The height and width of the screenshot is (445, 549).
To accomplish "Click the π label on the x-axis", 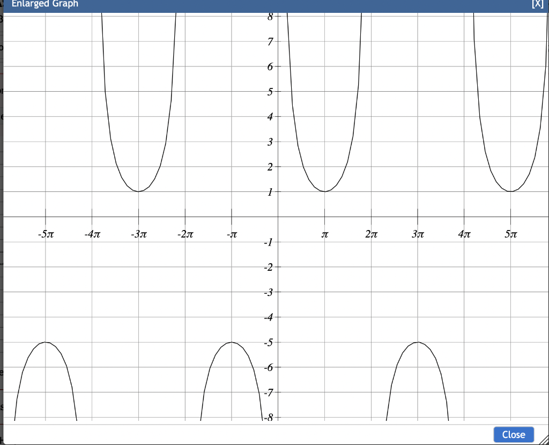I will click(x=324, y=234).
